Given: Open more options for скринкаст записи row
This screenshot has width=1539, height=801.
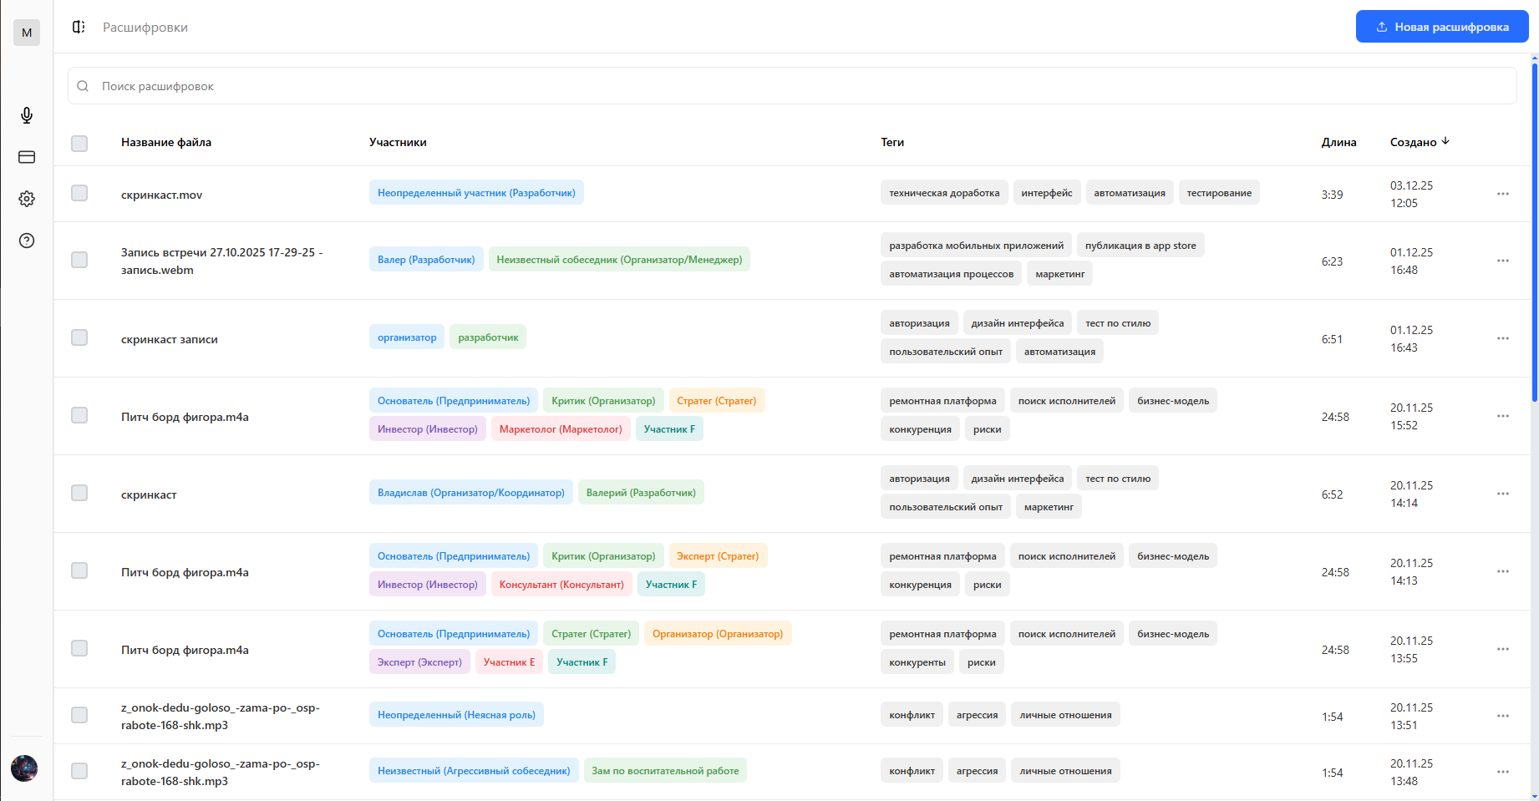Looking at the screenshot, I should [x=1503, y=338].
